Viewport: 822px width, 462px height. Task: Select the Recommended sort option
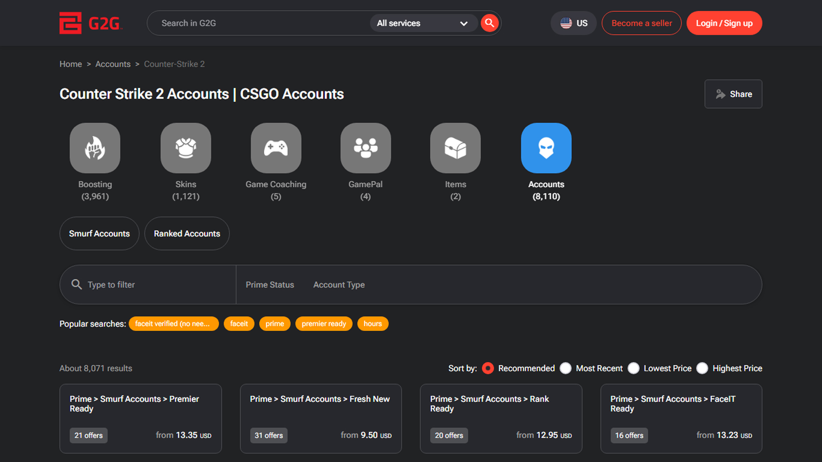[x=488, y=368]
